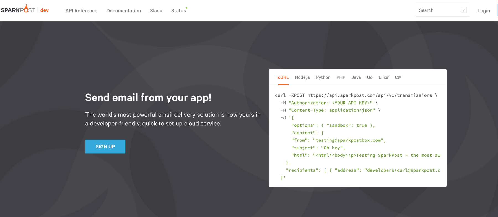Click the green status indicator dot
The height and width of the screenshot is (217, 498).
tap(186, 8)
